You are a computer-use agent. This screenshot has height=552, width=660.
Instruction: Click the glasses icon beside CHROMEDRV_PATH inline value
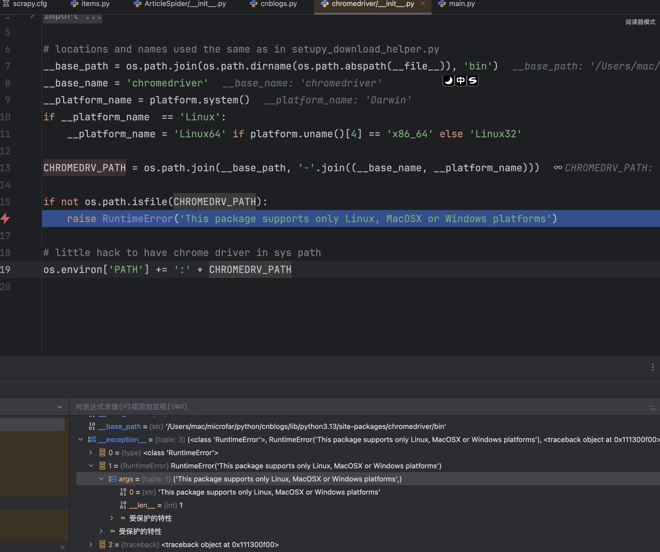click(558, 168)
